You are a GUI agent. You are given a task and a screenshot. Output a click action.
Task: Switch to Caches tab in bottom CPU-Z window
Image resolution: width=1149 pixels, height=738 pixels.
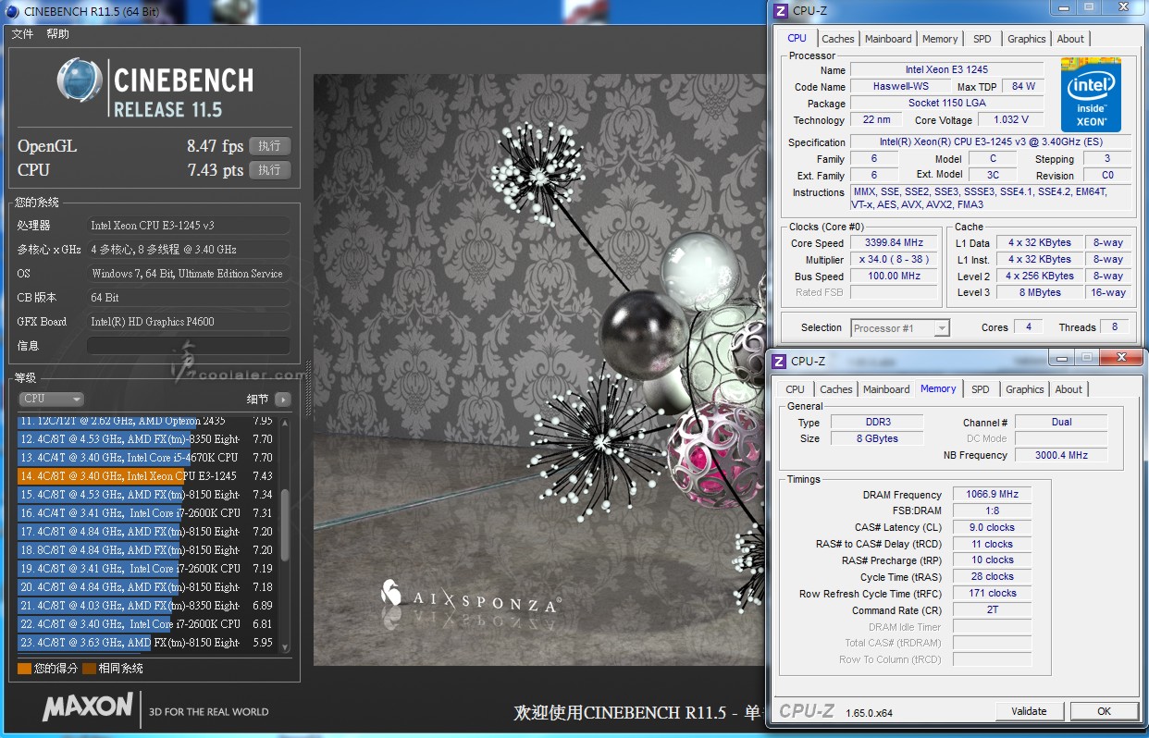click(x=836, y=389)
